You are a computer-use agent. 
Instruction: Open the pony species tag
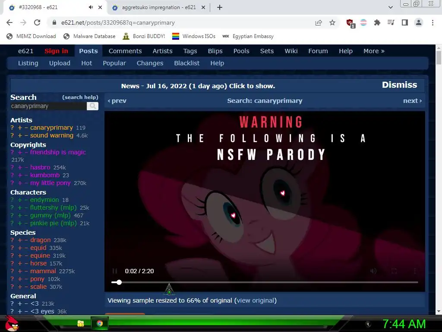tap(37, 279)
